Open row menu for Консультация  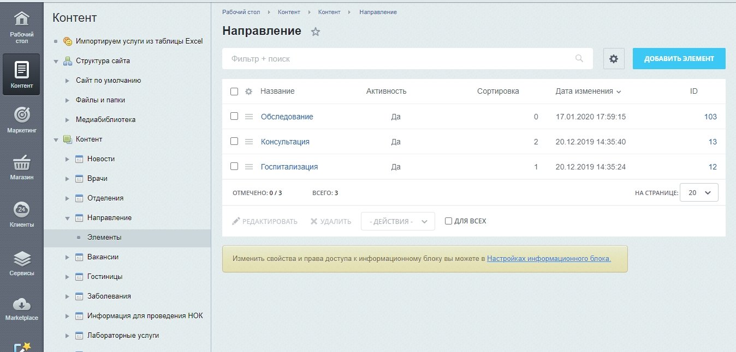click(249, 142)
